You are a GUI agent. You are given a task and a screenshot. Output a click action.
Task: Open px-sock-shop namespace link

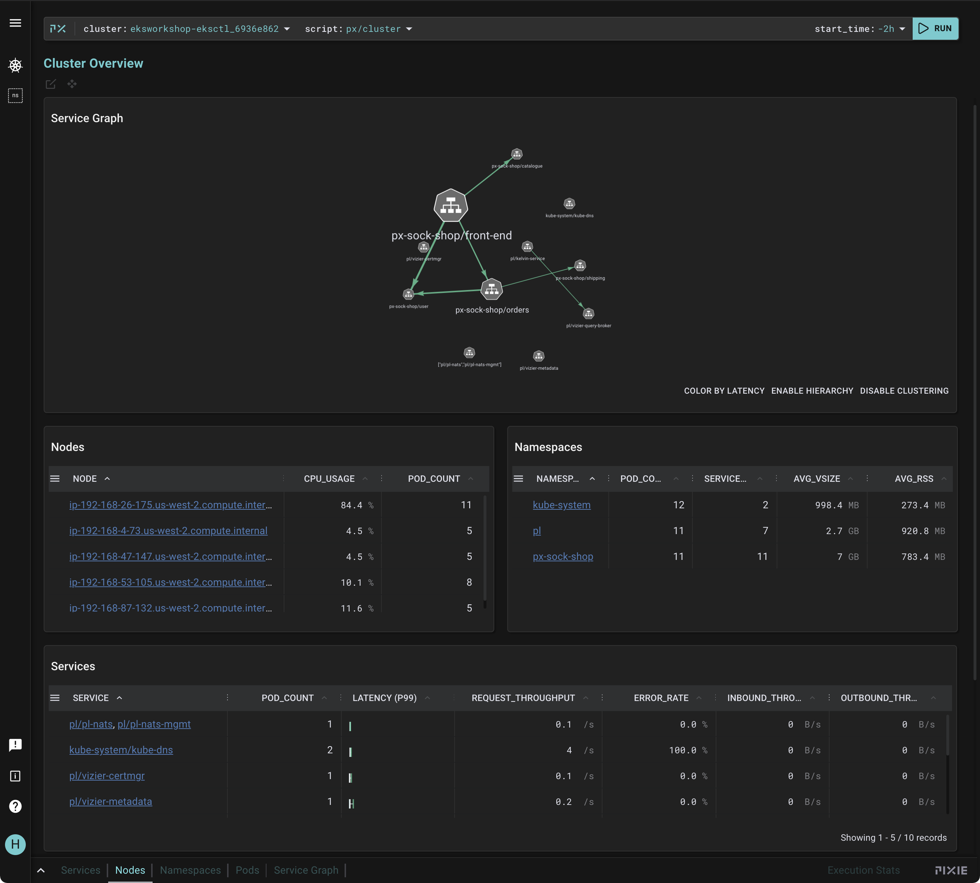pos(563,556)
